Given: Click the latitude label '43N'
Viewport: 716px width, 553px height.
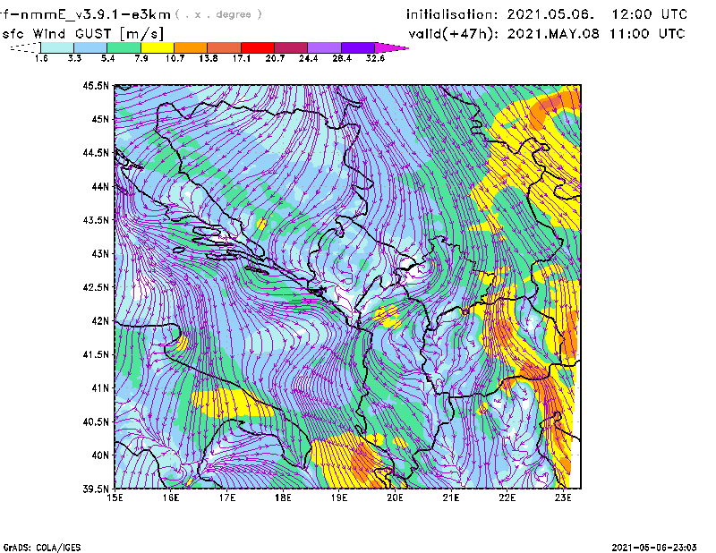Looking at the screenshot, I should (x=100, y=253).
